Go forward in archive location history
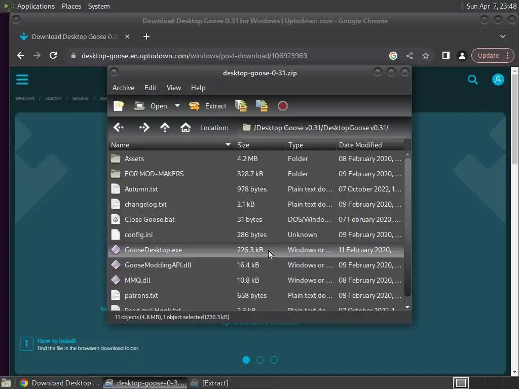The image size is (519, 389). [x=144, y=128]
